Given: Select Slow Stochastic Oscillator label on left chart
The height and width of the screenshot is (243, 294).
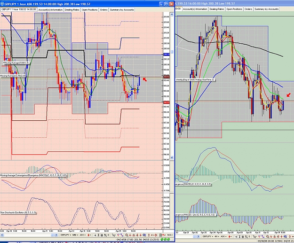Looking at the screenshot, I should [18, 212].
